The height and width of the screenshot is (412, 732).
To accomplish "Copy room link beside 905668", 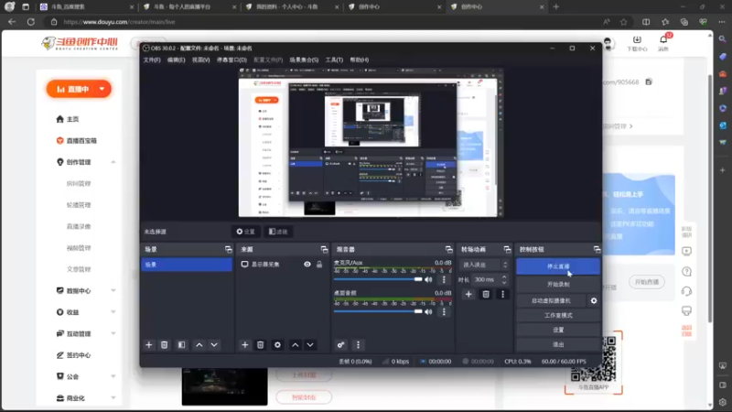I will [649, 81].
